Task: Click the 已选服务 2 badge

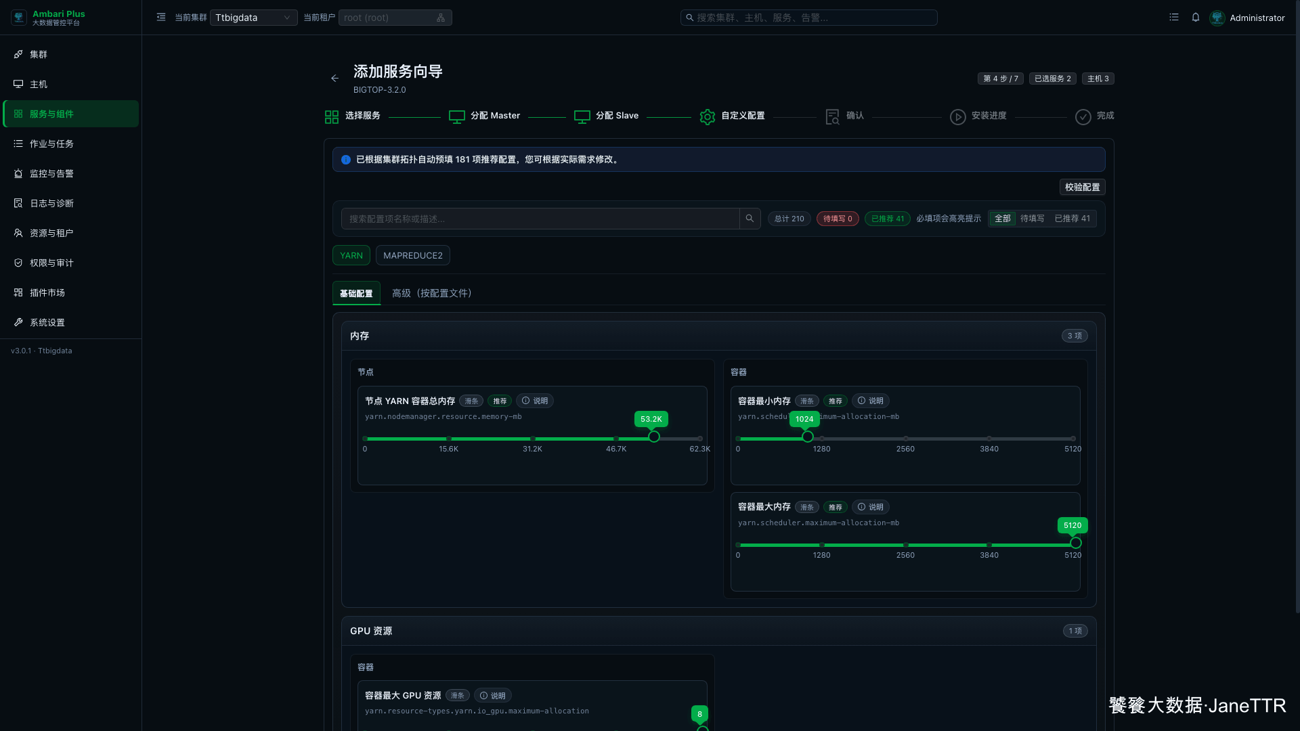Action: (x=1053, y=79)
